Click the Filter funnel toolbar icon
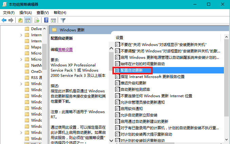Image resolution: width=230 pixels, height=144 pixels. (63, 20)
